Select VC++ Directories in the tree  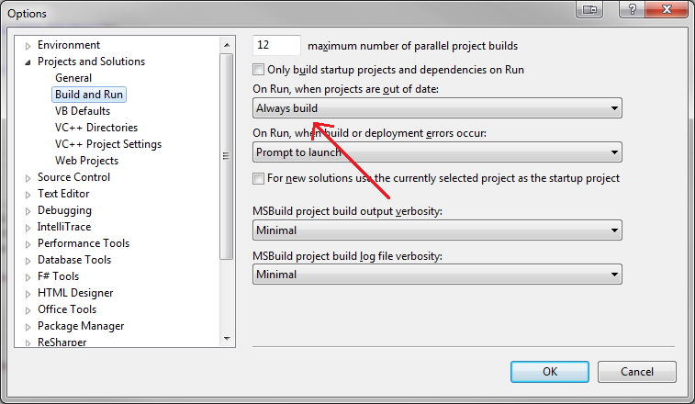[95, 128]
